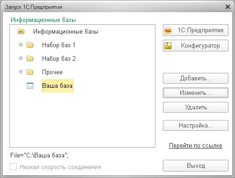This screenshot has width=235, height=178.
Task: Enable the Низкая скорость соединения checkbox
Action: [13, 167]
